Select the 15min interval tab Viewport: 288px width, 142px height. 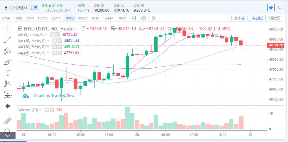point(42,18)
